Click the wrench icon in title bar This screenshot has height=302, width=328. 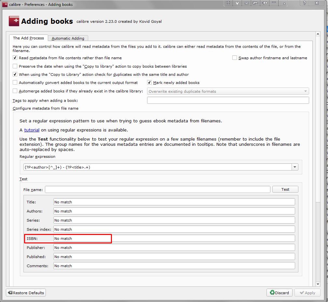237,3
